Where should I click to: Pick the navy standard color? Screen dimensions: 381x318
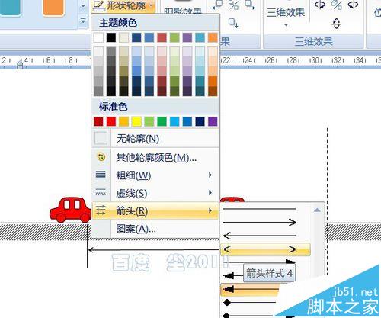click(200, 121)
